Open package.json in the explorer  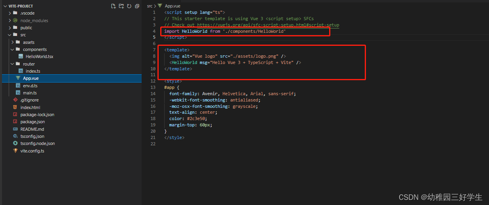click(33, 122)
